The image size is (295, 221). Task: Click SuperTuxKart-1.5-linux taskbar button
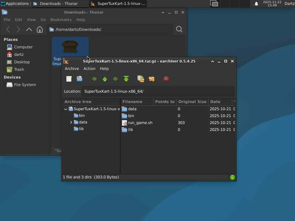pos(118,3)
